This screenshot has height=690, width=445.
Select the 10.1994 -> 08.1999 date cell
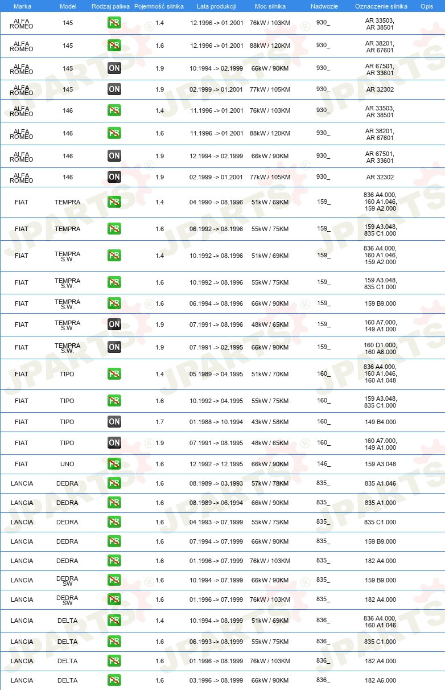pos(216,621)
